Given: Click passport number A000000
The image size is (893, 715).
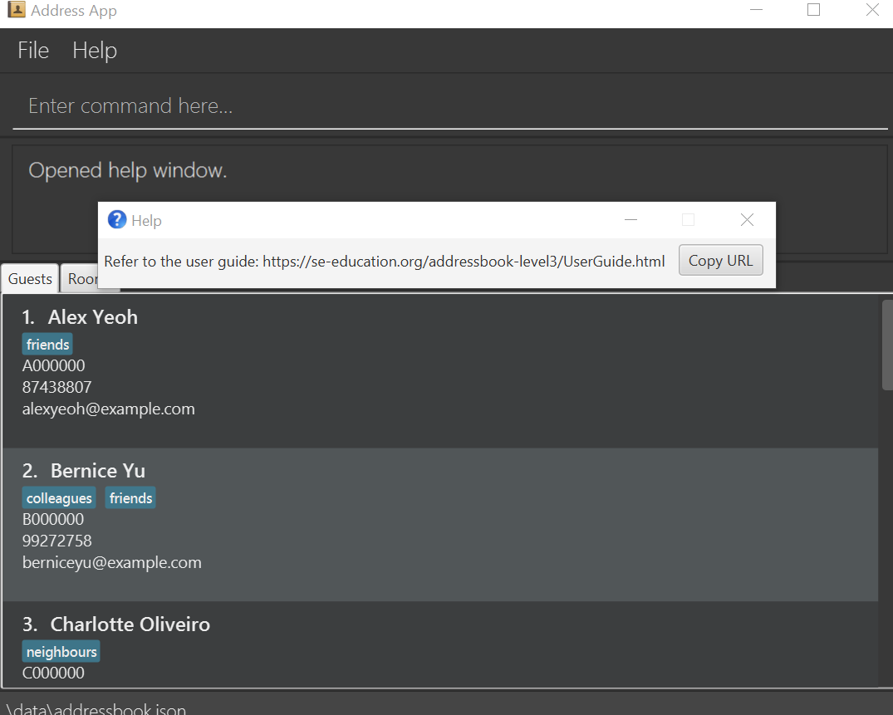Looking at the screenshot, I should point(53,365).
